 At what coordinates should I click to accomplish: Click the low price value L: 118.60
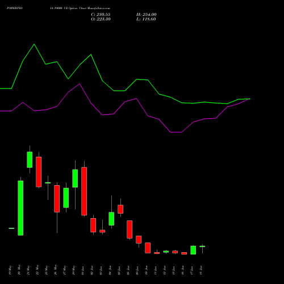146,19
